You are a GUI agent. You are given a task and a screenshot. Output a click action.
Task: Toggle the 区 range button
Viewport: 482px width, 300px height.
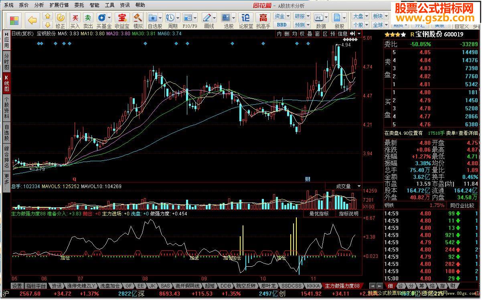pyautogui.click(x=325, y=34)
